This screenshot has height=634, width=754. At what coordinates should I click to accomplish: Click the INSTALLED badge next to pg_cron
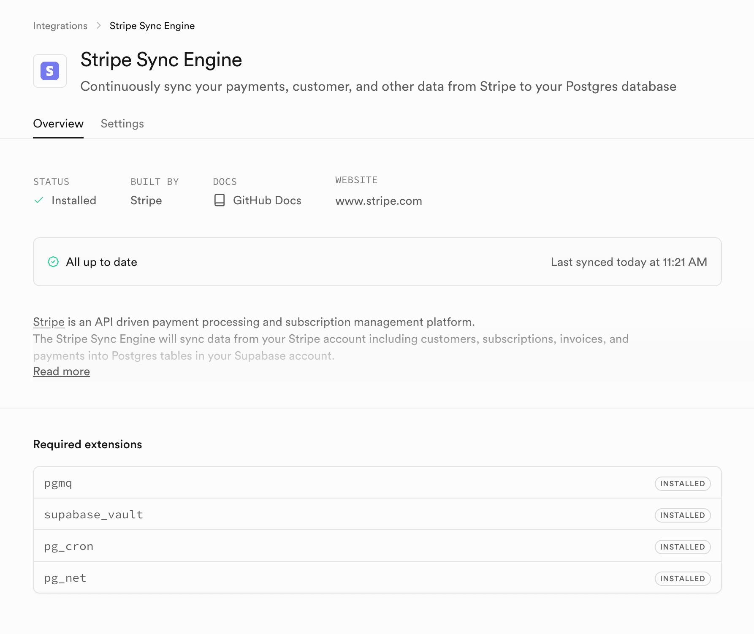tap(682, 547)
